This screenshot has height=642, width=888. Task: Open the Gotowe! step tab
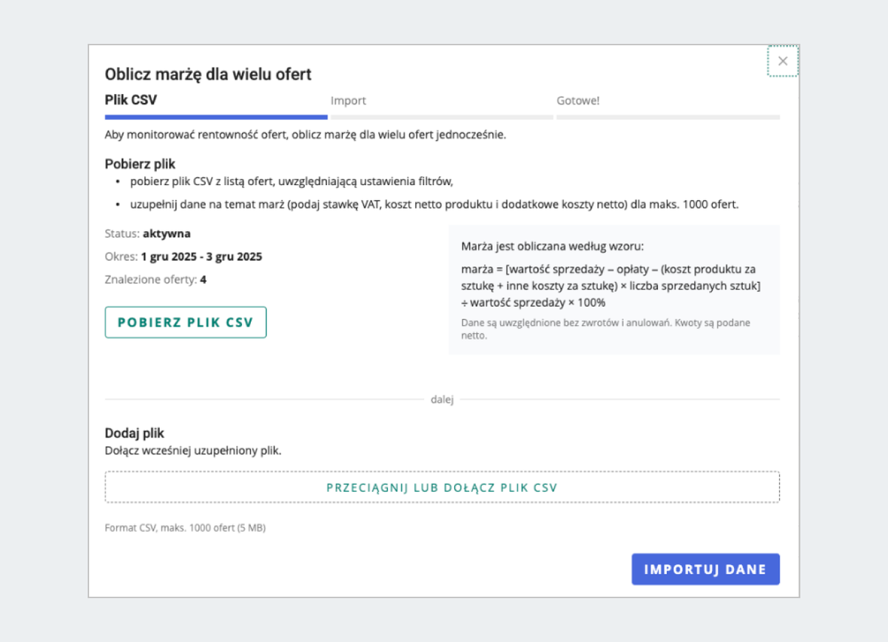click(578, 101)
